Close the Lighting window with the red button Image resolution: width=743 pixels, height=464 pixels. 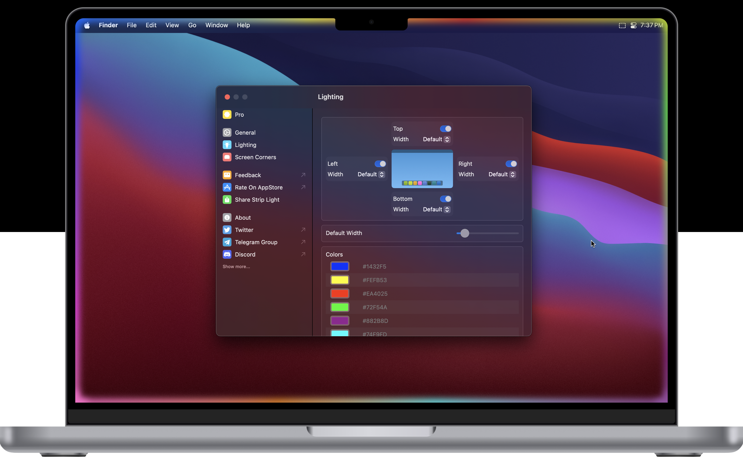tap(227, 97)
